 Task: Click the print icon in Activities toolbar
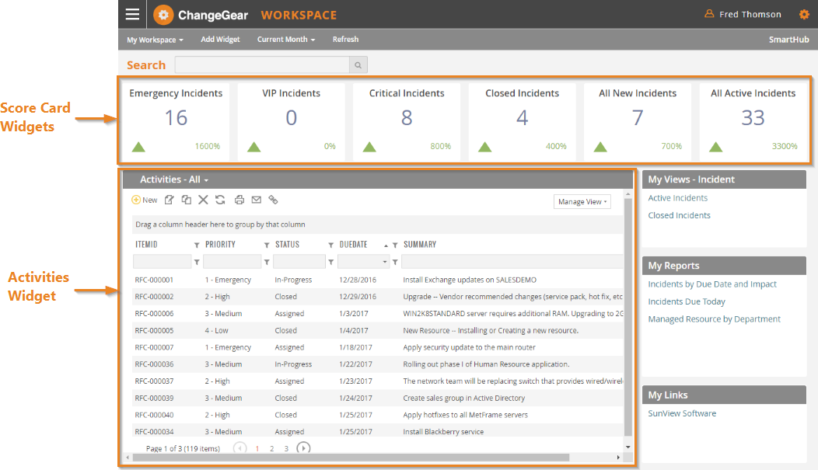tap(239, 200)
